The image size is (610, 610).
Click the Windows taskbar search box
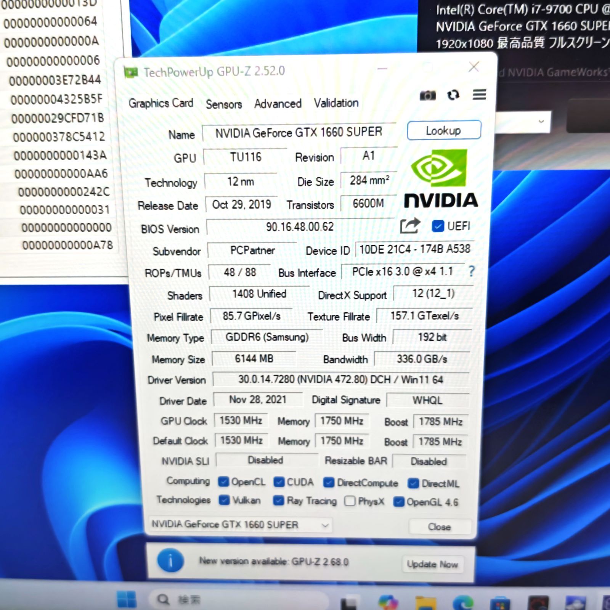238,600
